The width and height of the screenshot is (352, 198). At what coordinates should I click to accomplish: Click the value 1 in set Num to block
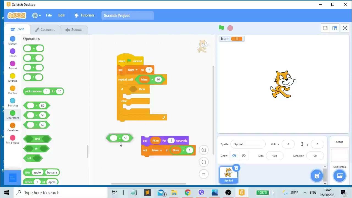[x=149, y=70]
